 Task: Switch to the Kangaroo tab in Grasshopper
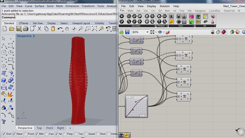200,11
